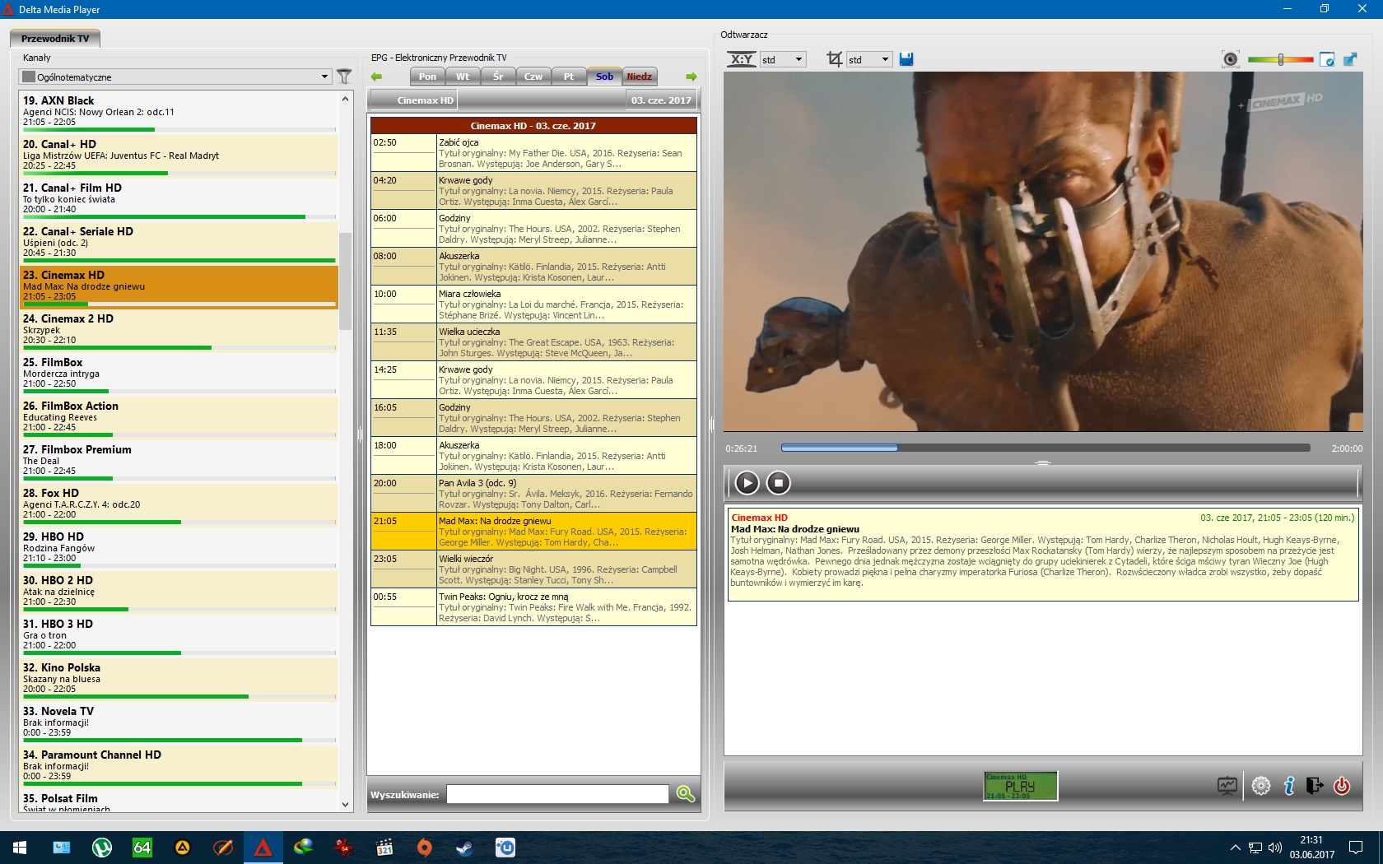Image resolution: width=1383 pixels, height=864 pixels.
Task: Click the window-with-checkmark icon by volume
Action: (1327, 59)
